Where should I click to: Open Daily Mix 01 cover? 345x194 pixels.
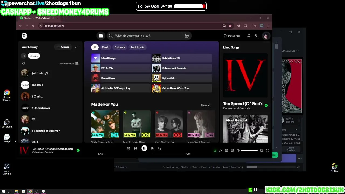coord(105,124)
